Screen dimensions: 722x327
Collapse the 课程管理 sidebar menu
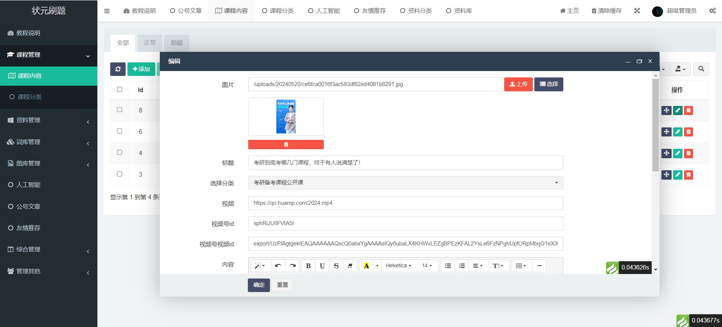(49, 55)
